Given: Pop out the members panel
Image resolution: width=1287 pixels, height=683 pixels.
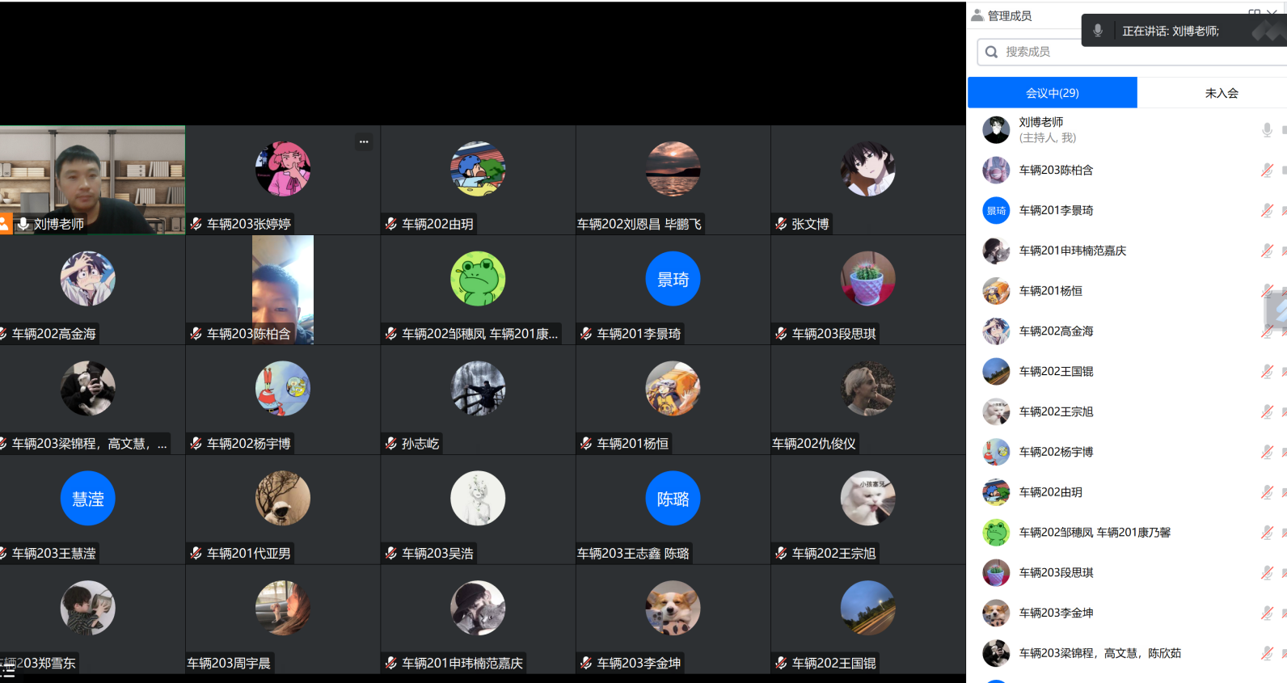Looking at the screenshot, I should point(1254,12).
